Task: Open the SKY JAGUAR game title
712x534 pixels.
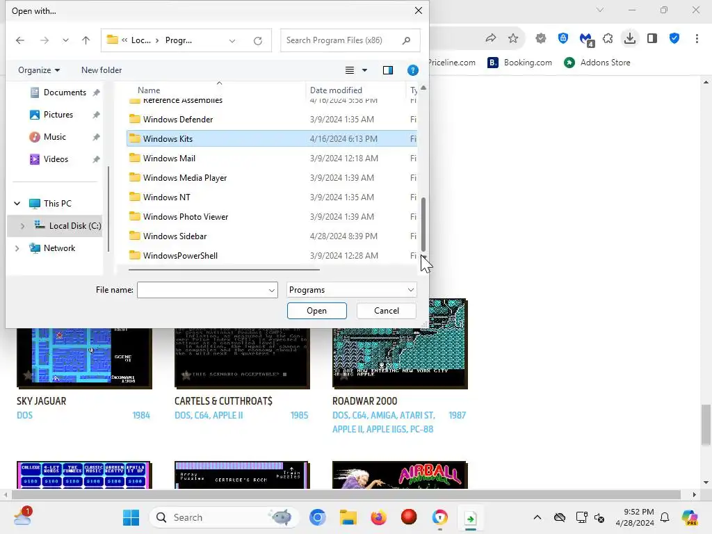Action: (41, 401)
